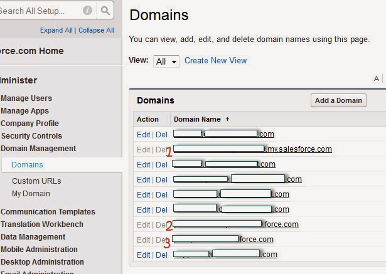The image size is (386, 274).
Task: Click Edit on the first domain row
Action: tap(143, 135)
